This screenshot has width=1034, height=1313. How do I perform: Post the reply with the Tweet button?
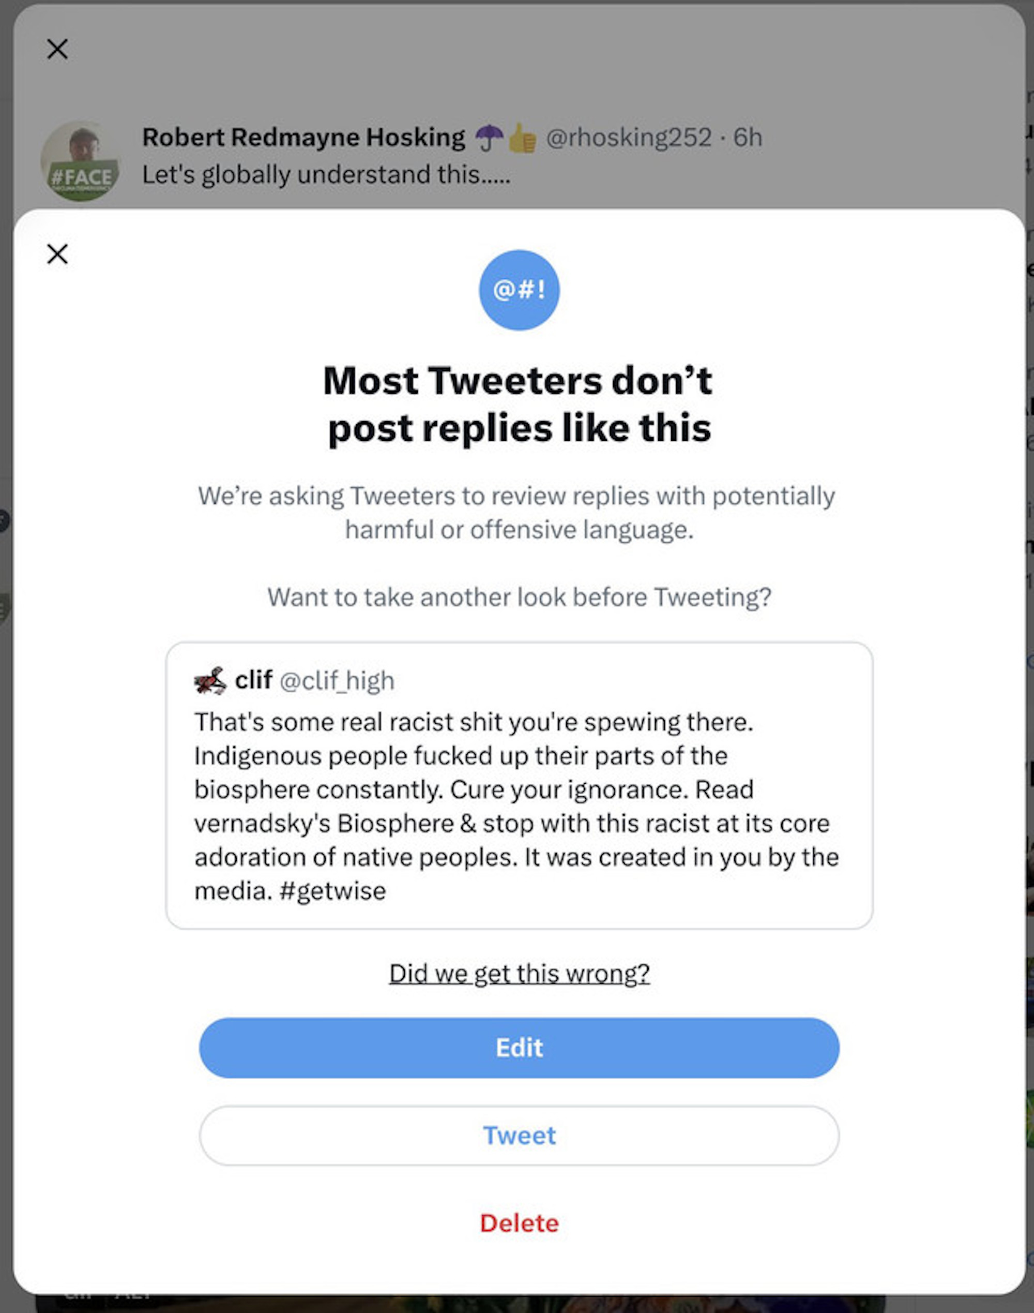click(x=519, y=1136)
